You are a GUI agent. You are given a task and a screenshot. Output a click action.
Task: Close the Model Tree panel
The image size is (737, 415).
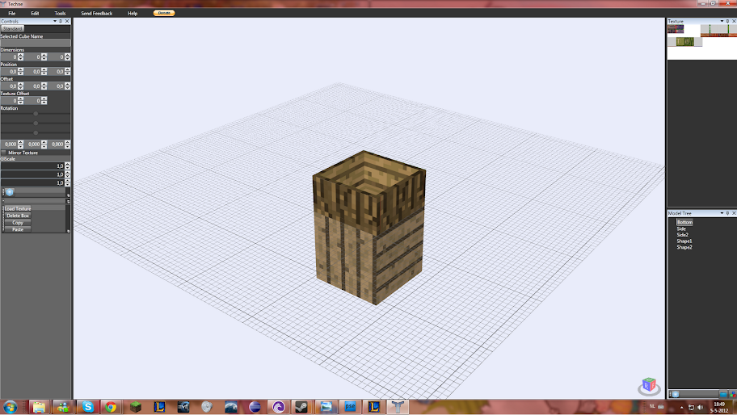click(734, 213)
